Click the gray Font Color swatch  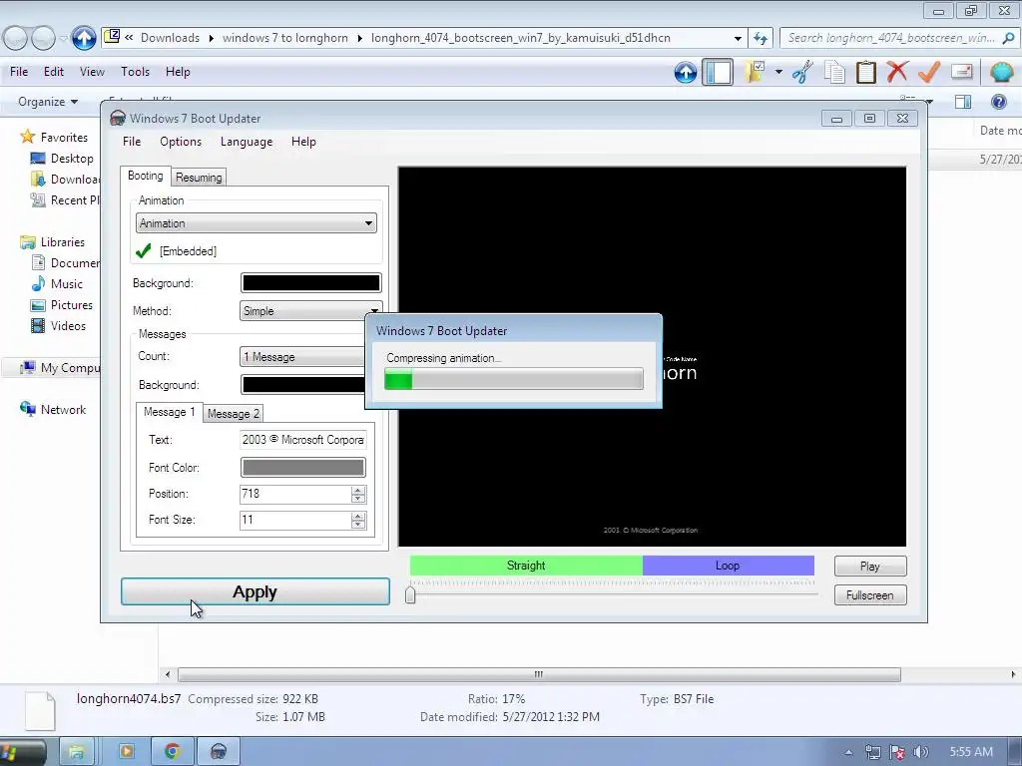[x=303, y=467]
